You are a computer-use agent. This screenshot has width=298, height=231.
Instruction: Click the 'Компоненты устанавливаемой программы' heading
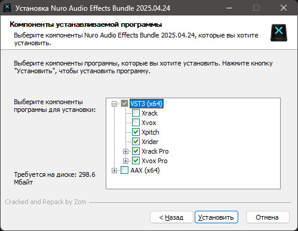tap(86, 24)
